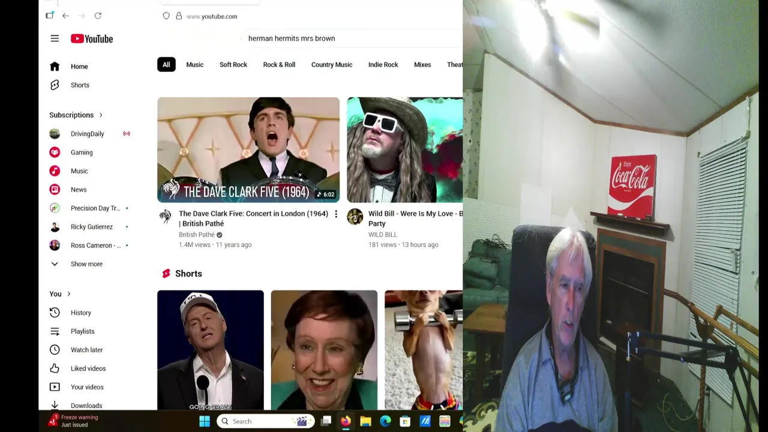
Task: Open Playlists in sidebar
Action: pos(82,331)
